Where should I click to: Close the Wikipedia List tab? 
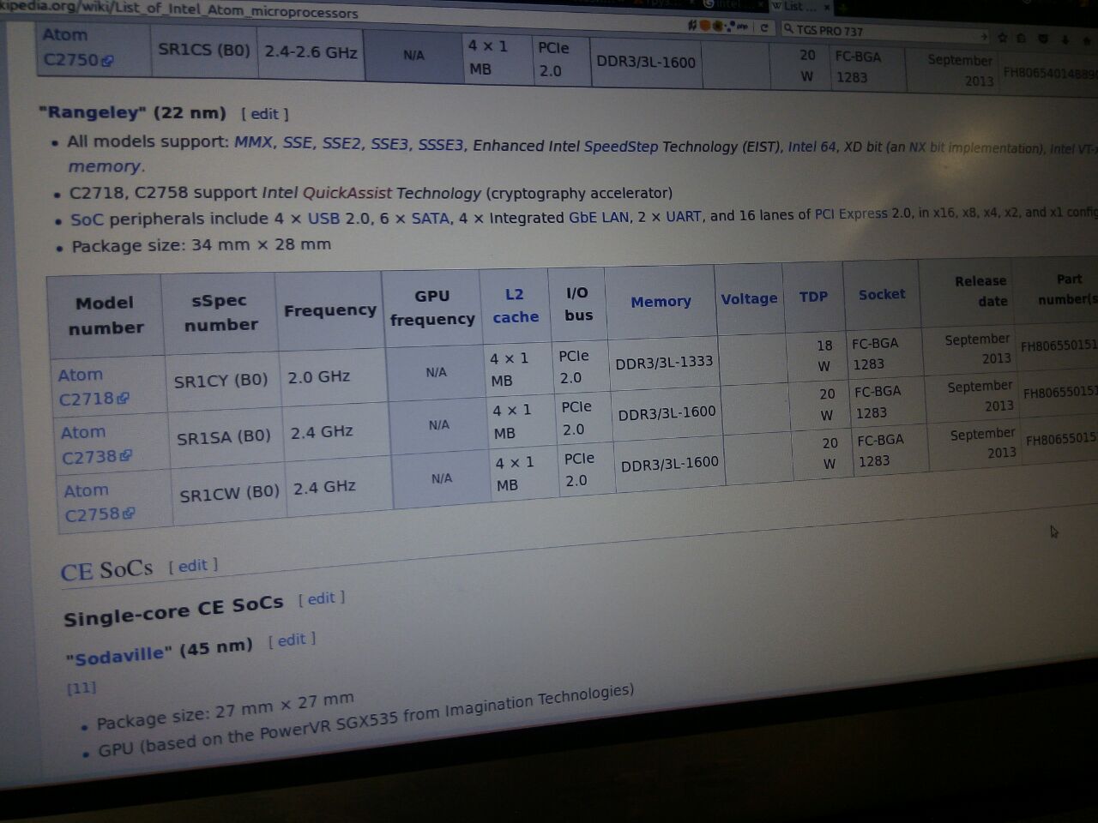pos(827,7)
